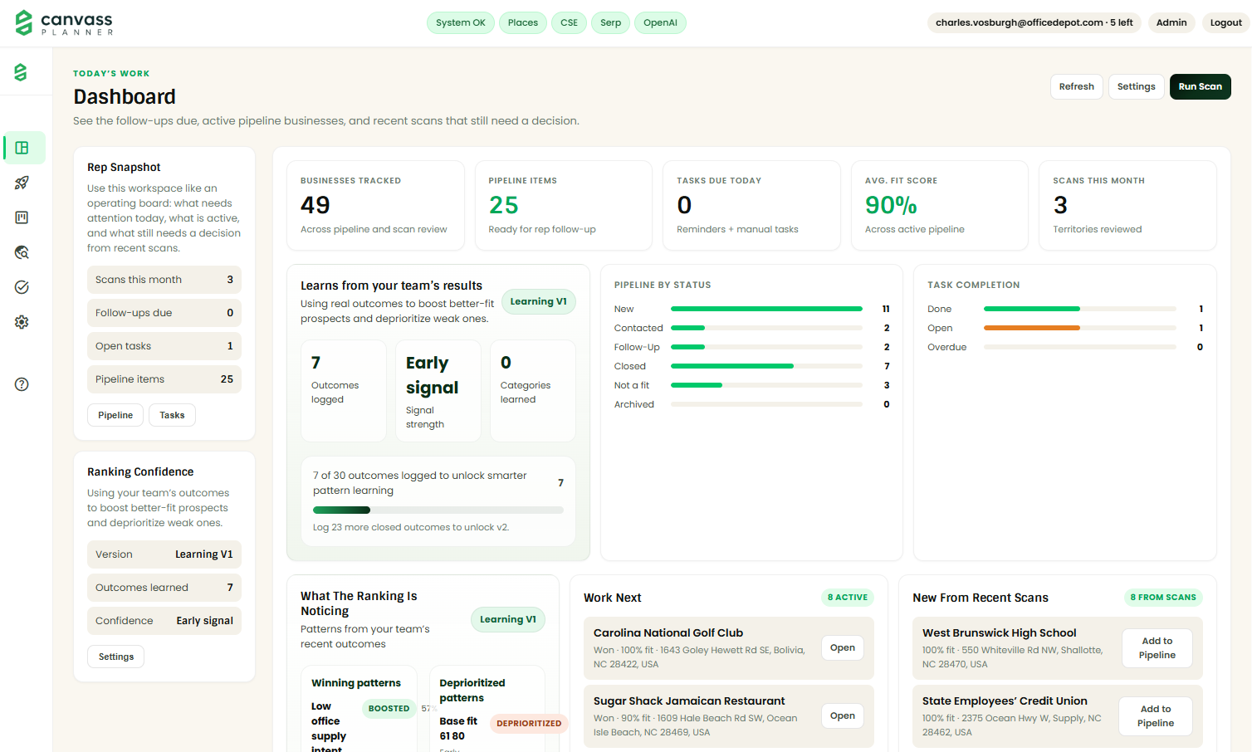Click the CSE status pill
The image size is (1252, 752).
coord(569,22)
